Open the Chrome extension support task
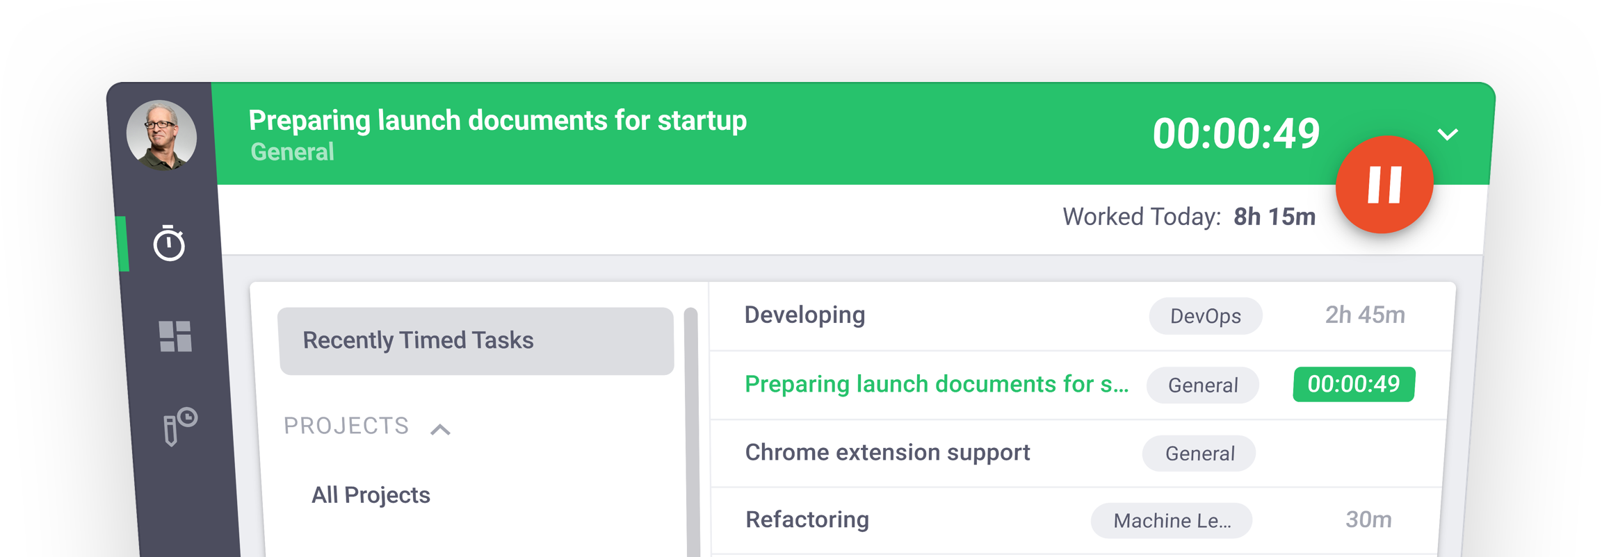The width and height of the screenshot is (1602, 557). point(887,453)
